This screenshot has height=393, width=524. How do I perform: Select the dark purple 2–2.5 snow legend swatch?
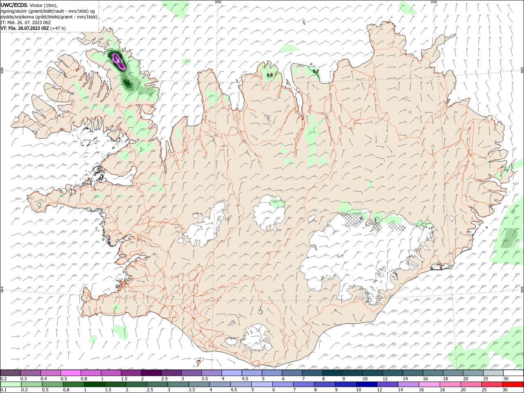[x=151, y=373]
